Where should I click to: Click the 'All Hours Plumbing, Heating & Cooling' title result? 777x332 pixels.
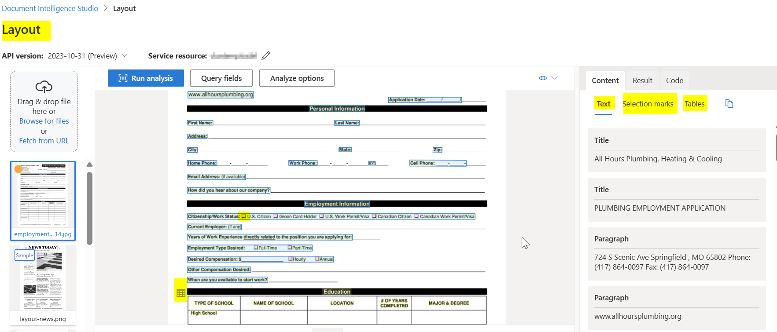677,150
